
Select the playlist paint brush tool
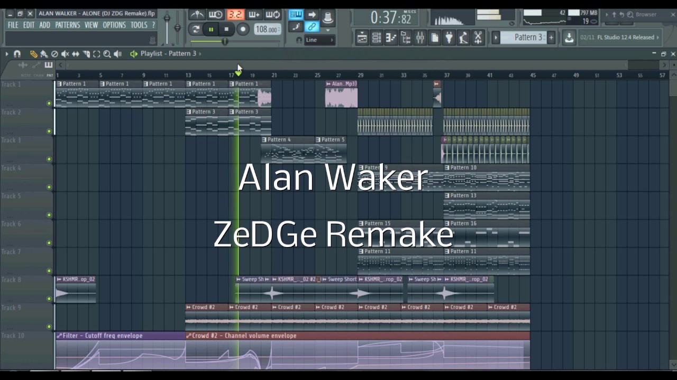pyautogui.click(x=44, y=54)
